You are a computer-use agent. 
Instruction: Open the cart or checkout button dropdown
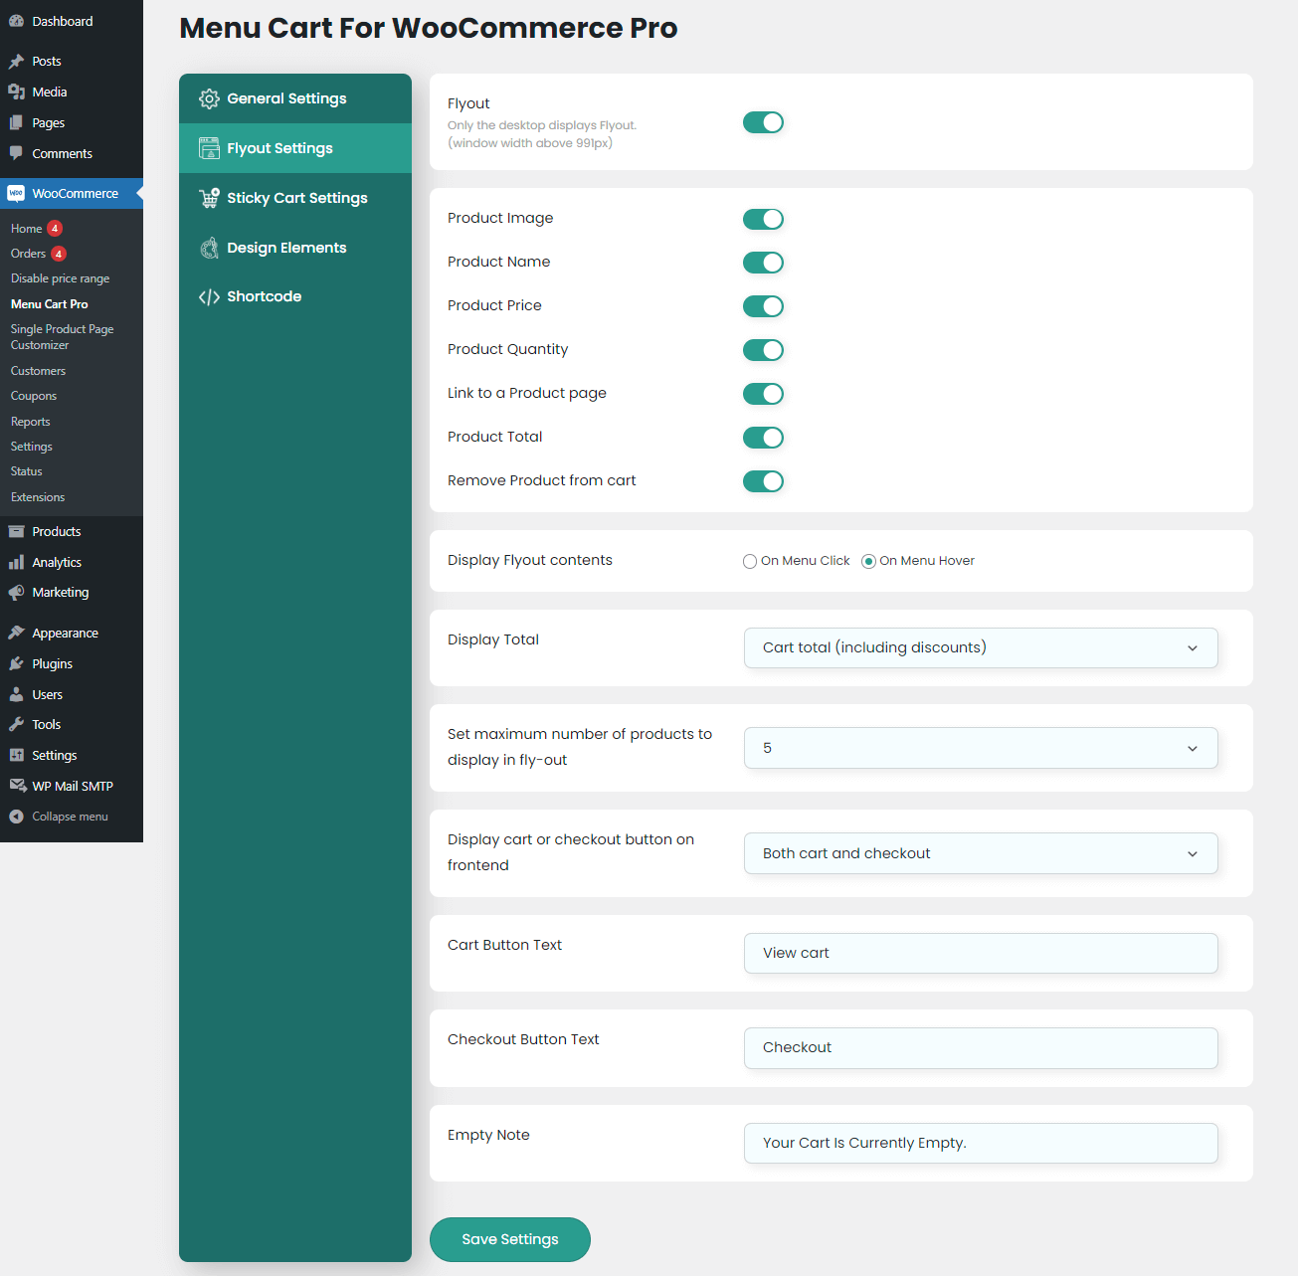click(981, 853)
